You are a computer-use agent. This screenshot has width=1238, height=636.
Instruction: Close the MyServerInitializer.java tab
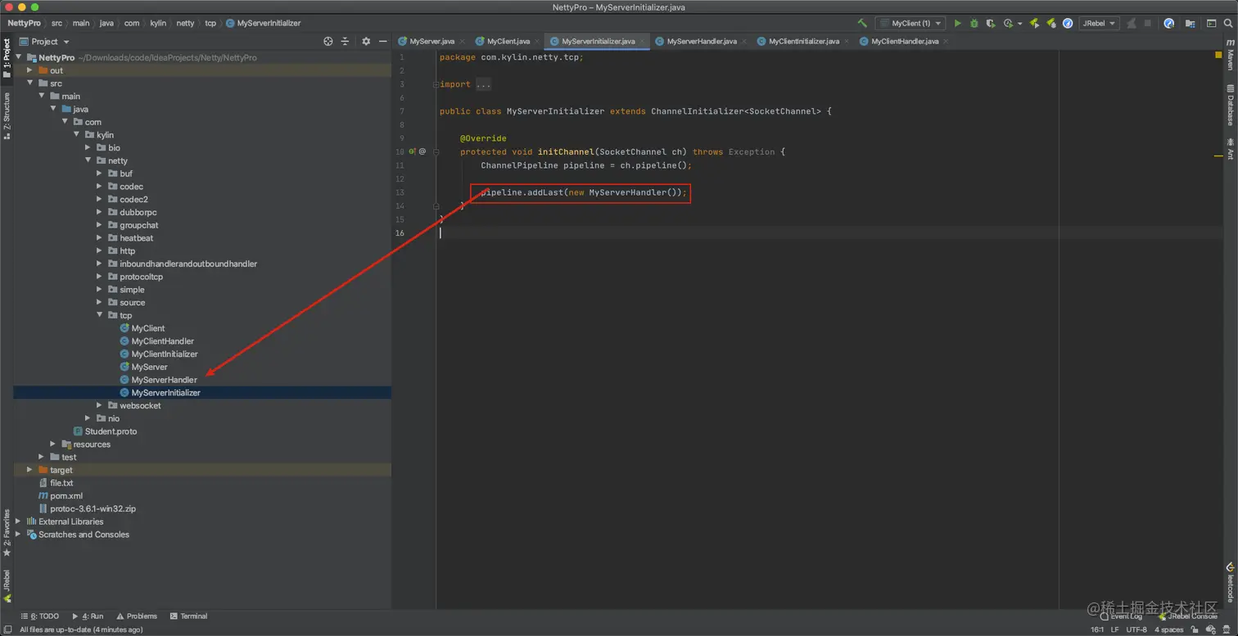pyautogui.click(x=642, y=41)
